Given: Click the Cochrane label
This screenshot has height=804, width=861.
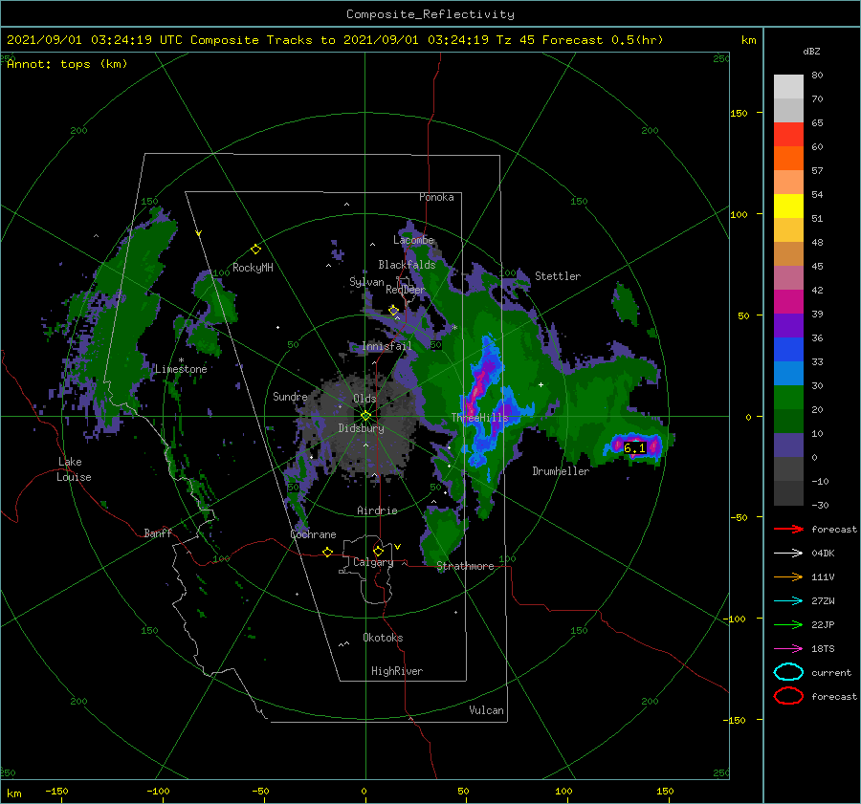Looking at the screenshot, I should click(313, 534).
